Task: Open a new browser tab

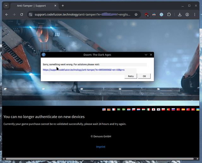Action: [x=63, y=6]
